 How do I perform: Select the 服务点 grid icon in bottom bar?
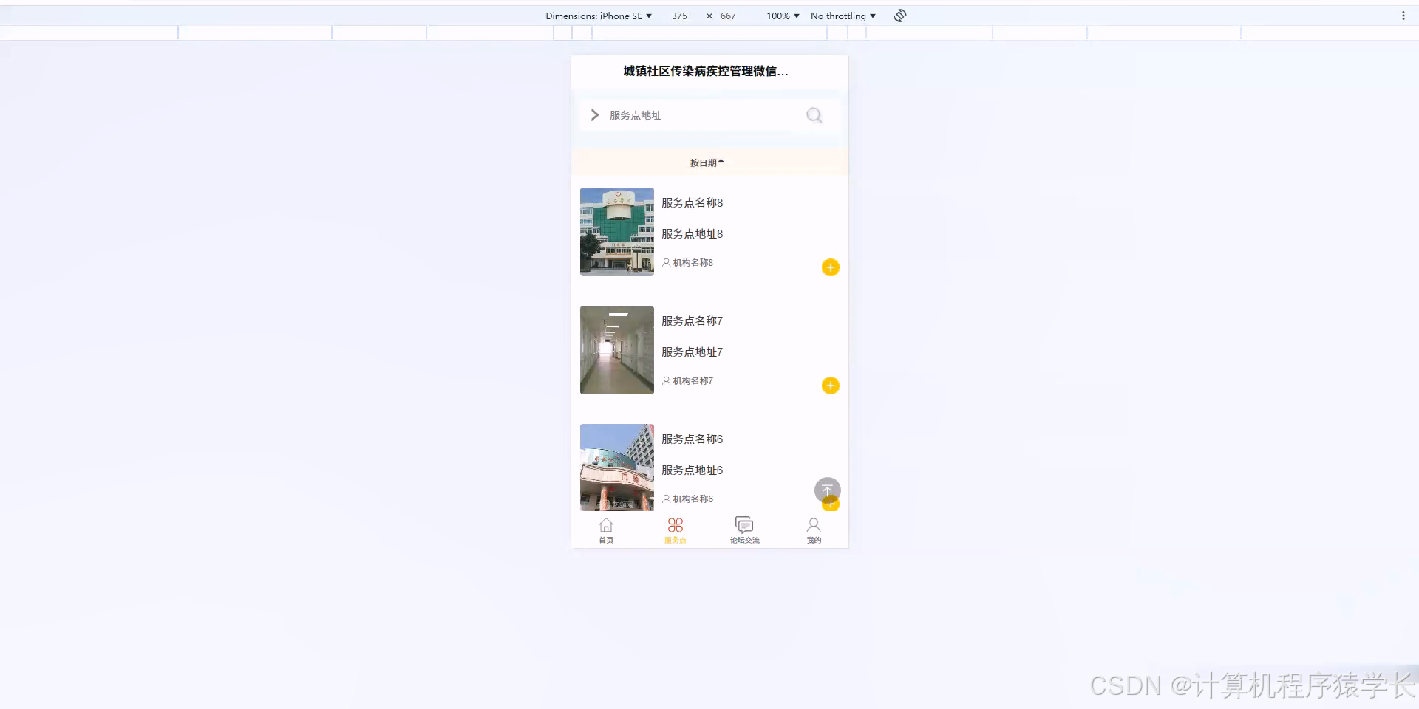(x=675, y=525)
